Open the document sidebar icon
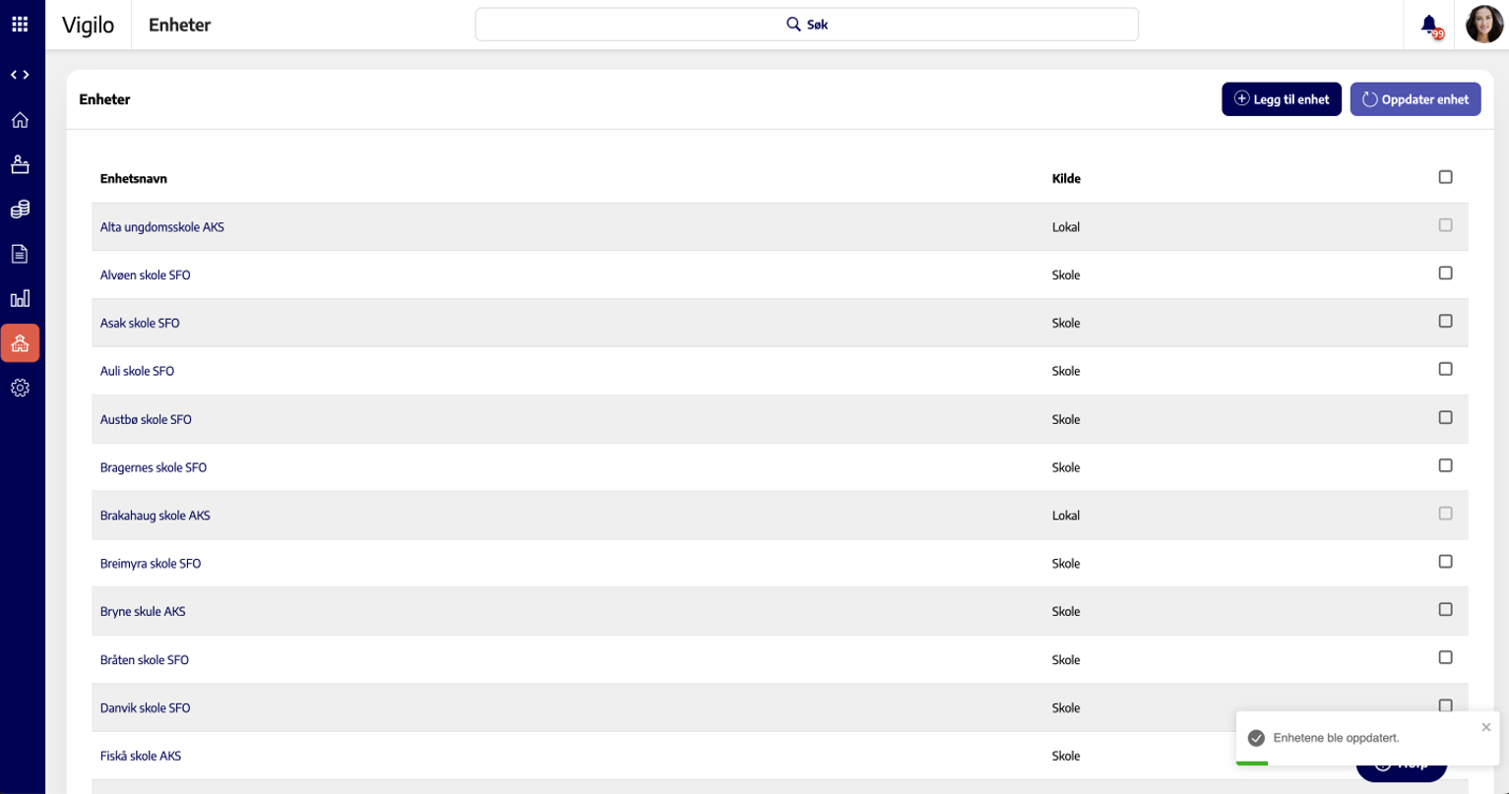Image resolution: width=1509 pixels, height=794 pixels. click(20, 254)
